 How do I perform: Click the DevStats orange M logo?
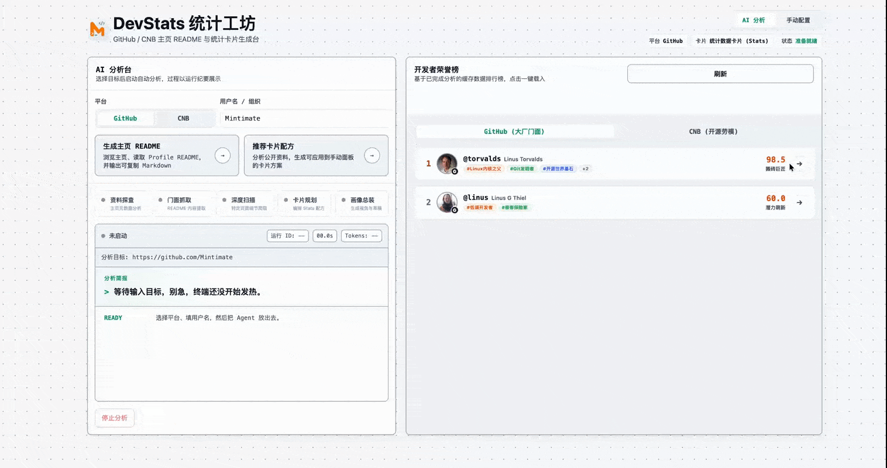pos(98,29)
